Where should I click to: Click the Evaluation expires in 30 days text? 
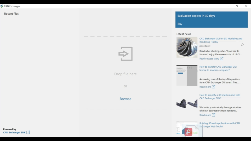tap(196, 16)
